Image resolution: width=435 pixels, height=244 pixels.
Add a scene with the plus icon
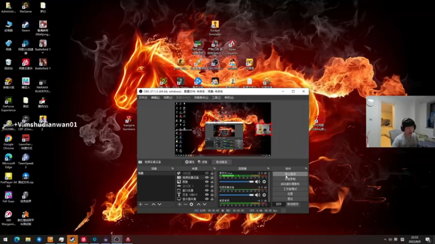click(140, 204)
